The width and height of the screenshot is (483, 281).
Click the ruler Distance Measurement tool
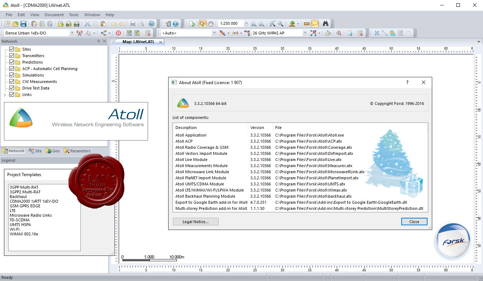pyautogui.click(x=307, y=24)
